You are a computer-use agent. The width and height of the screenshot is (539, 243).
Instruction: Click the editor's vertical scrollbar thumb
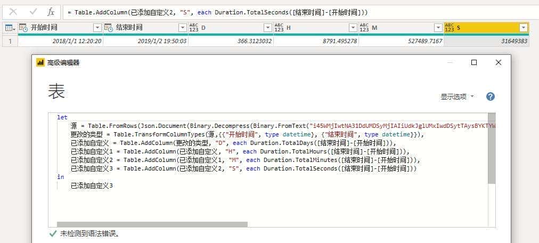pos(492,148)
